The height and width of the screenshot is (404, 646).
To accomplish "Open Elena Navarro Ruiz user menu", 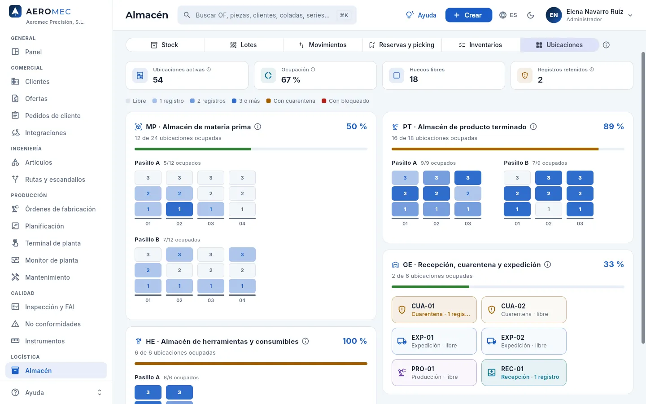I will point(589,15).
